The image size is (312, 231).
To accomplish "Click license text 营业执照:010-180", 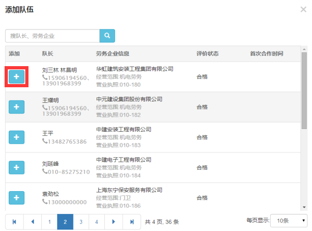I will coord(119,85).
